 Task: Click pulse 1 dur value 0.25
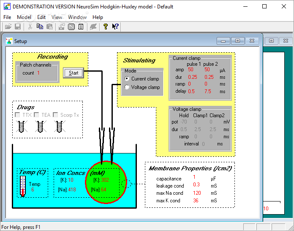193,77
